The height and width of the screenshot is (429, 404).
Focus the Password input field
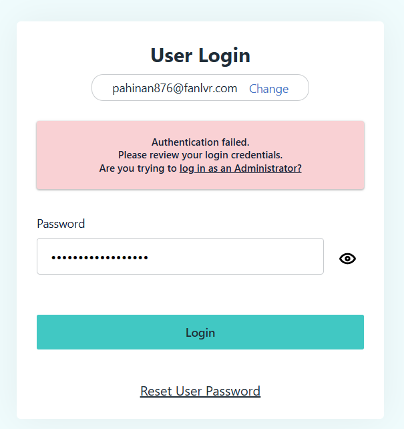point(180,257)
